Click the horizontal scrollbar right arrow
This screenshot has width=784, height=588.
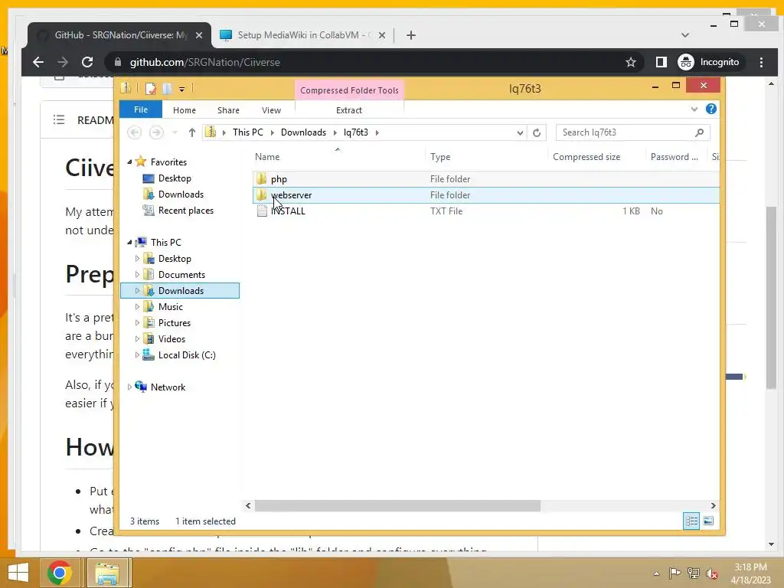tap(713, 505)
